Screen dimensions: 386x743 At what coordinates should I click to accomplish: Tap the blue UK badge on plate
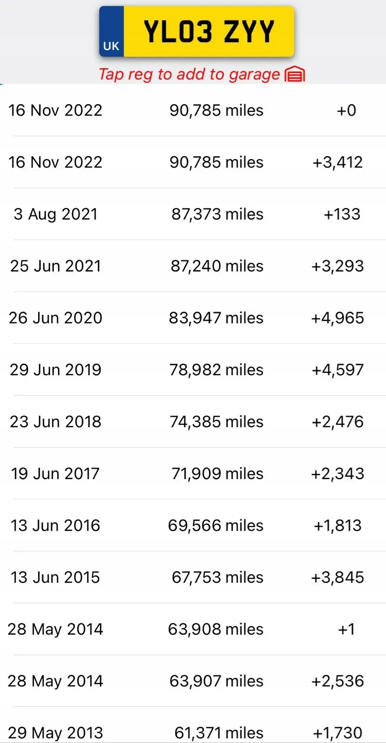[x=111, y=32]
